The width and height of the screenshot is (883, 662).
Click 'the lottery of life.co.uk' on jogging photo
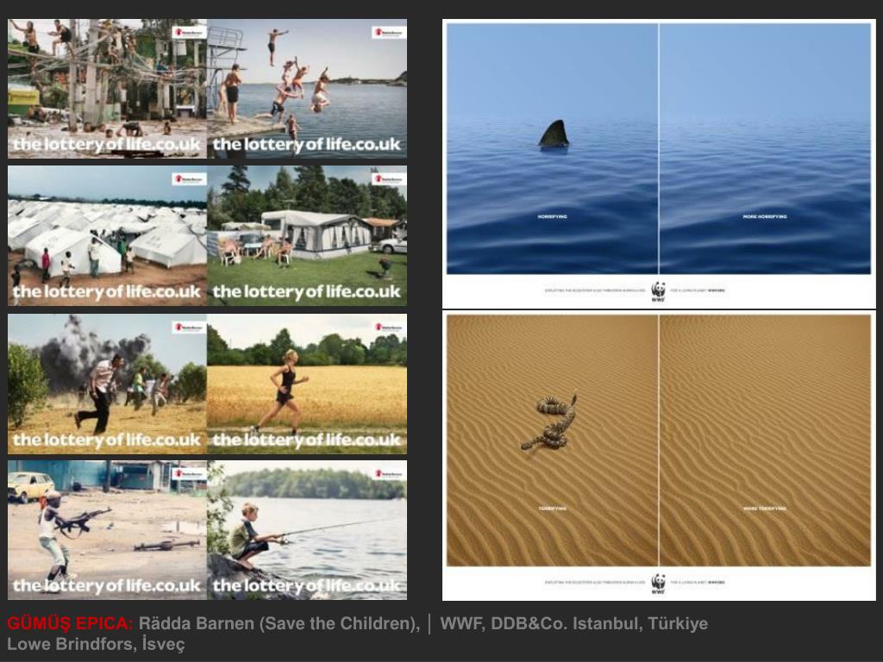(306, 440)
